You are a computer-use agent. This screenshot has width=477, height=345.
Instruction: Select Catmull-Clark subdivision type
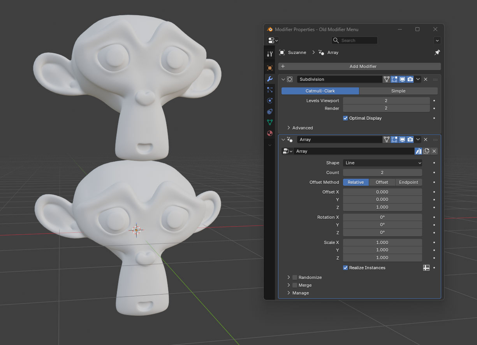(x=320, y=91)
